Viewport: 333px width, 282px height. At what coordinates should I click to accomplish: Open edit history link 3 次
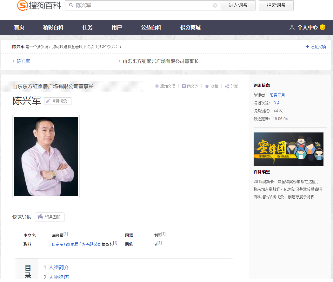click(277, 103)
